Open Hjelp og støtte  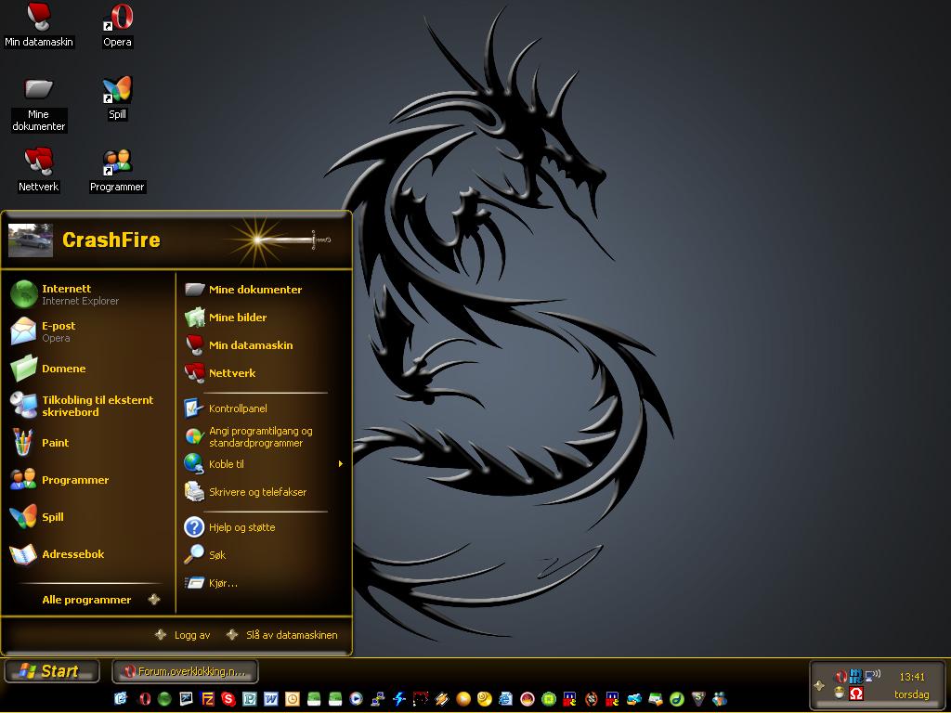point(264,527)
